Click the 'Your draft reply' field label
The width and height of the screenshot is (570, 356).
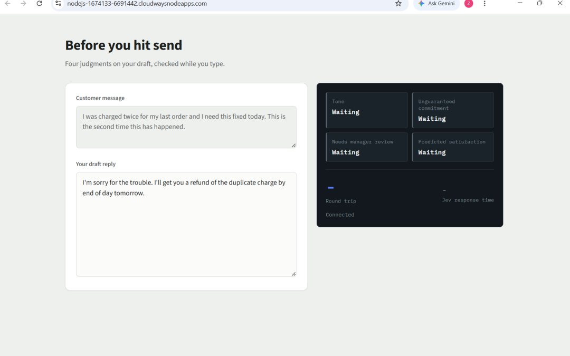pos(96,164)
